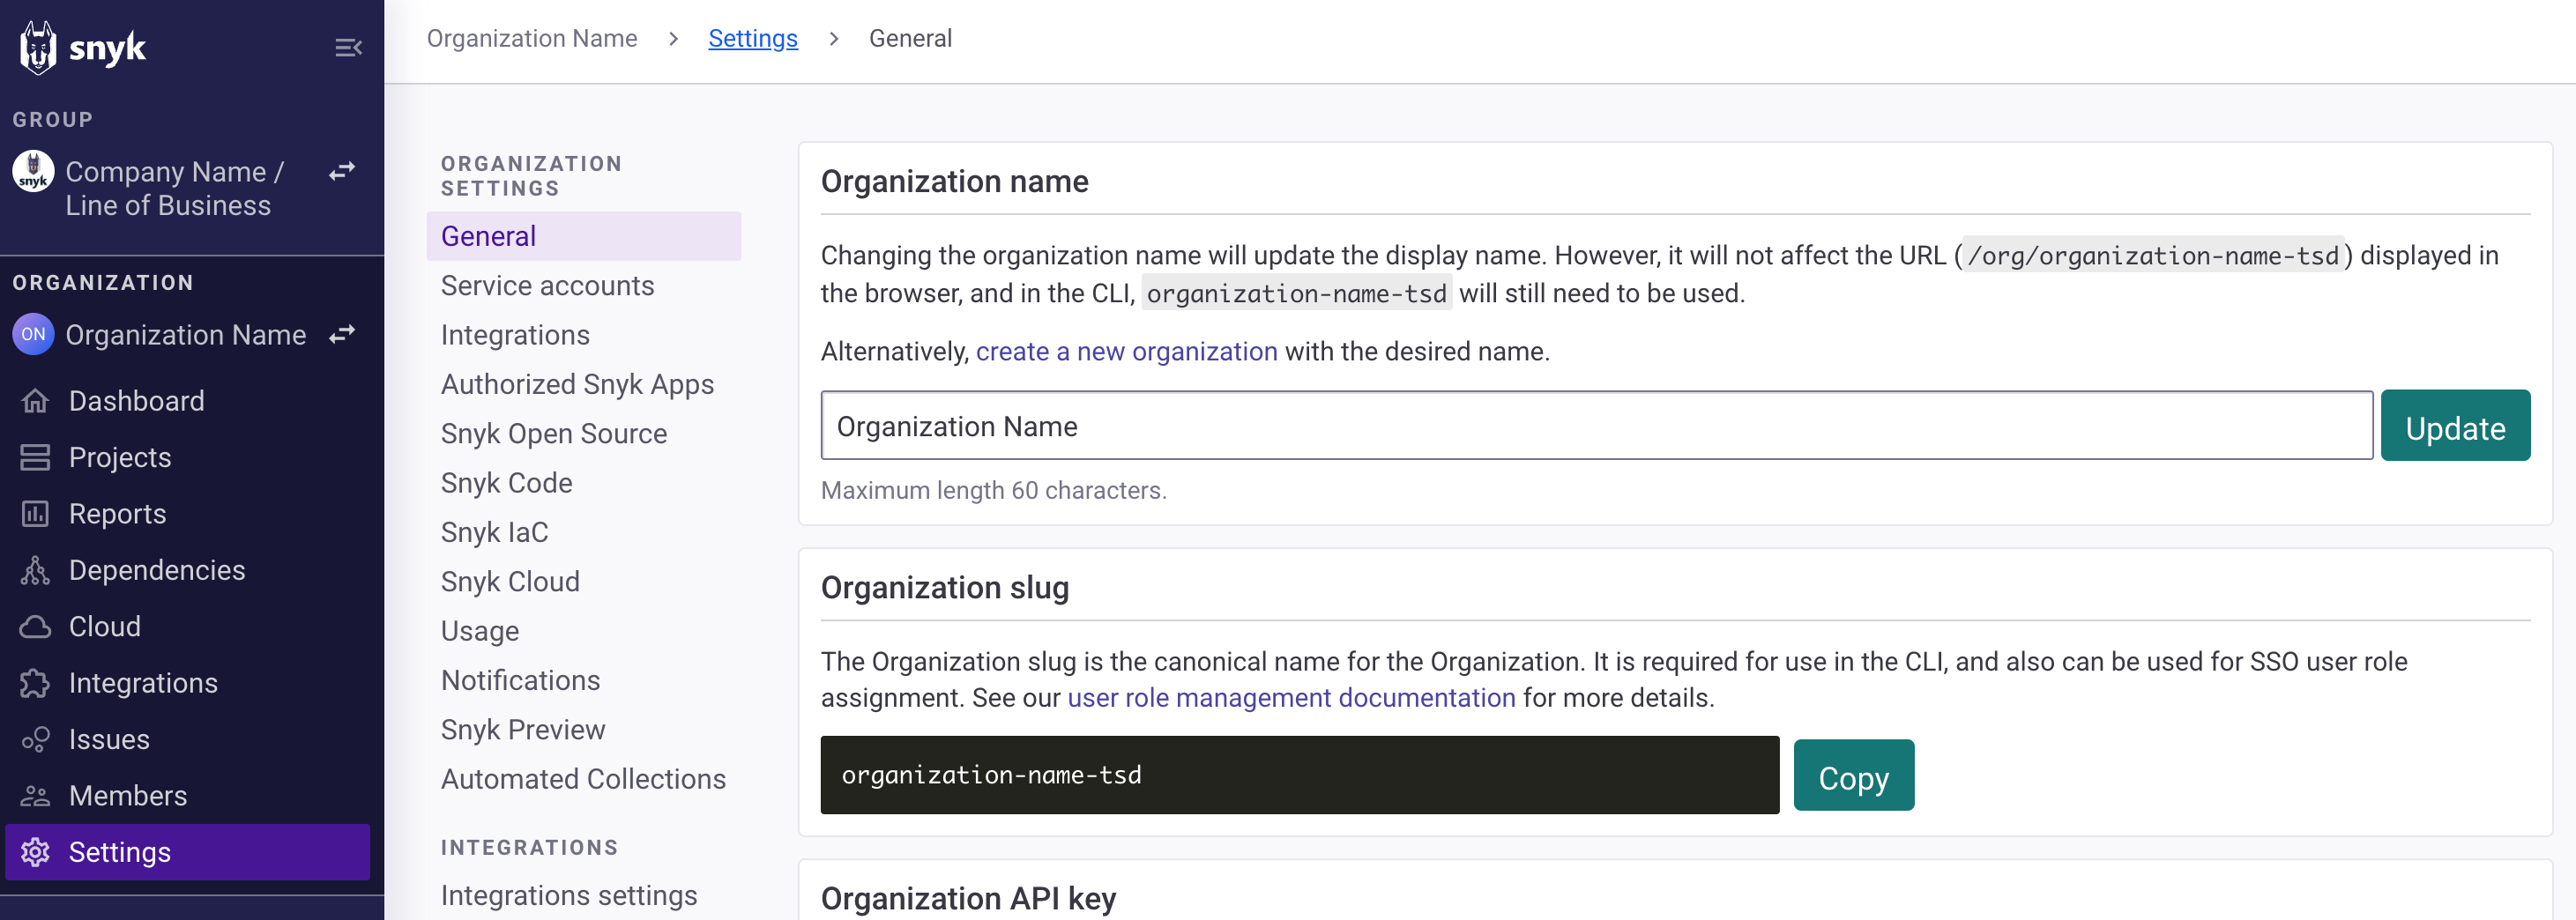Image resolution: width=2576 pixels, height=920 pixels.
Task: Click the Reports chart icon
Action: coord(35,514)
